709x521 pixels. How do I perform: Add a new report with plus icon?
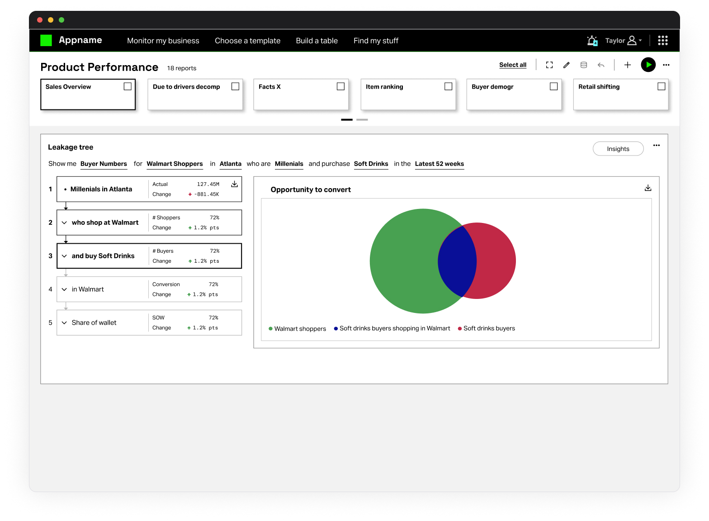click(628, 65)
